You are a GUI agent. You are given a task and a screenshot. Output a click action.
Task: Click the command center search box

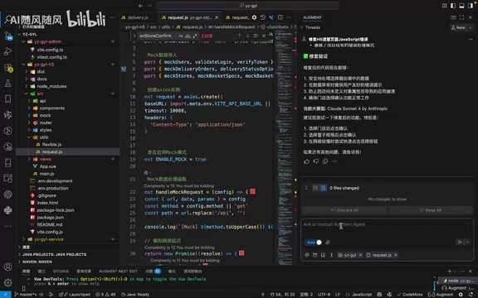click(247, 6)
